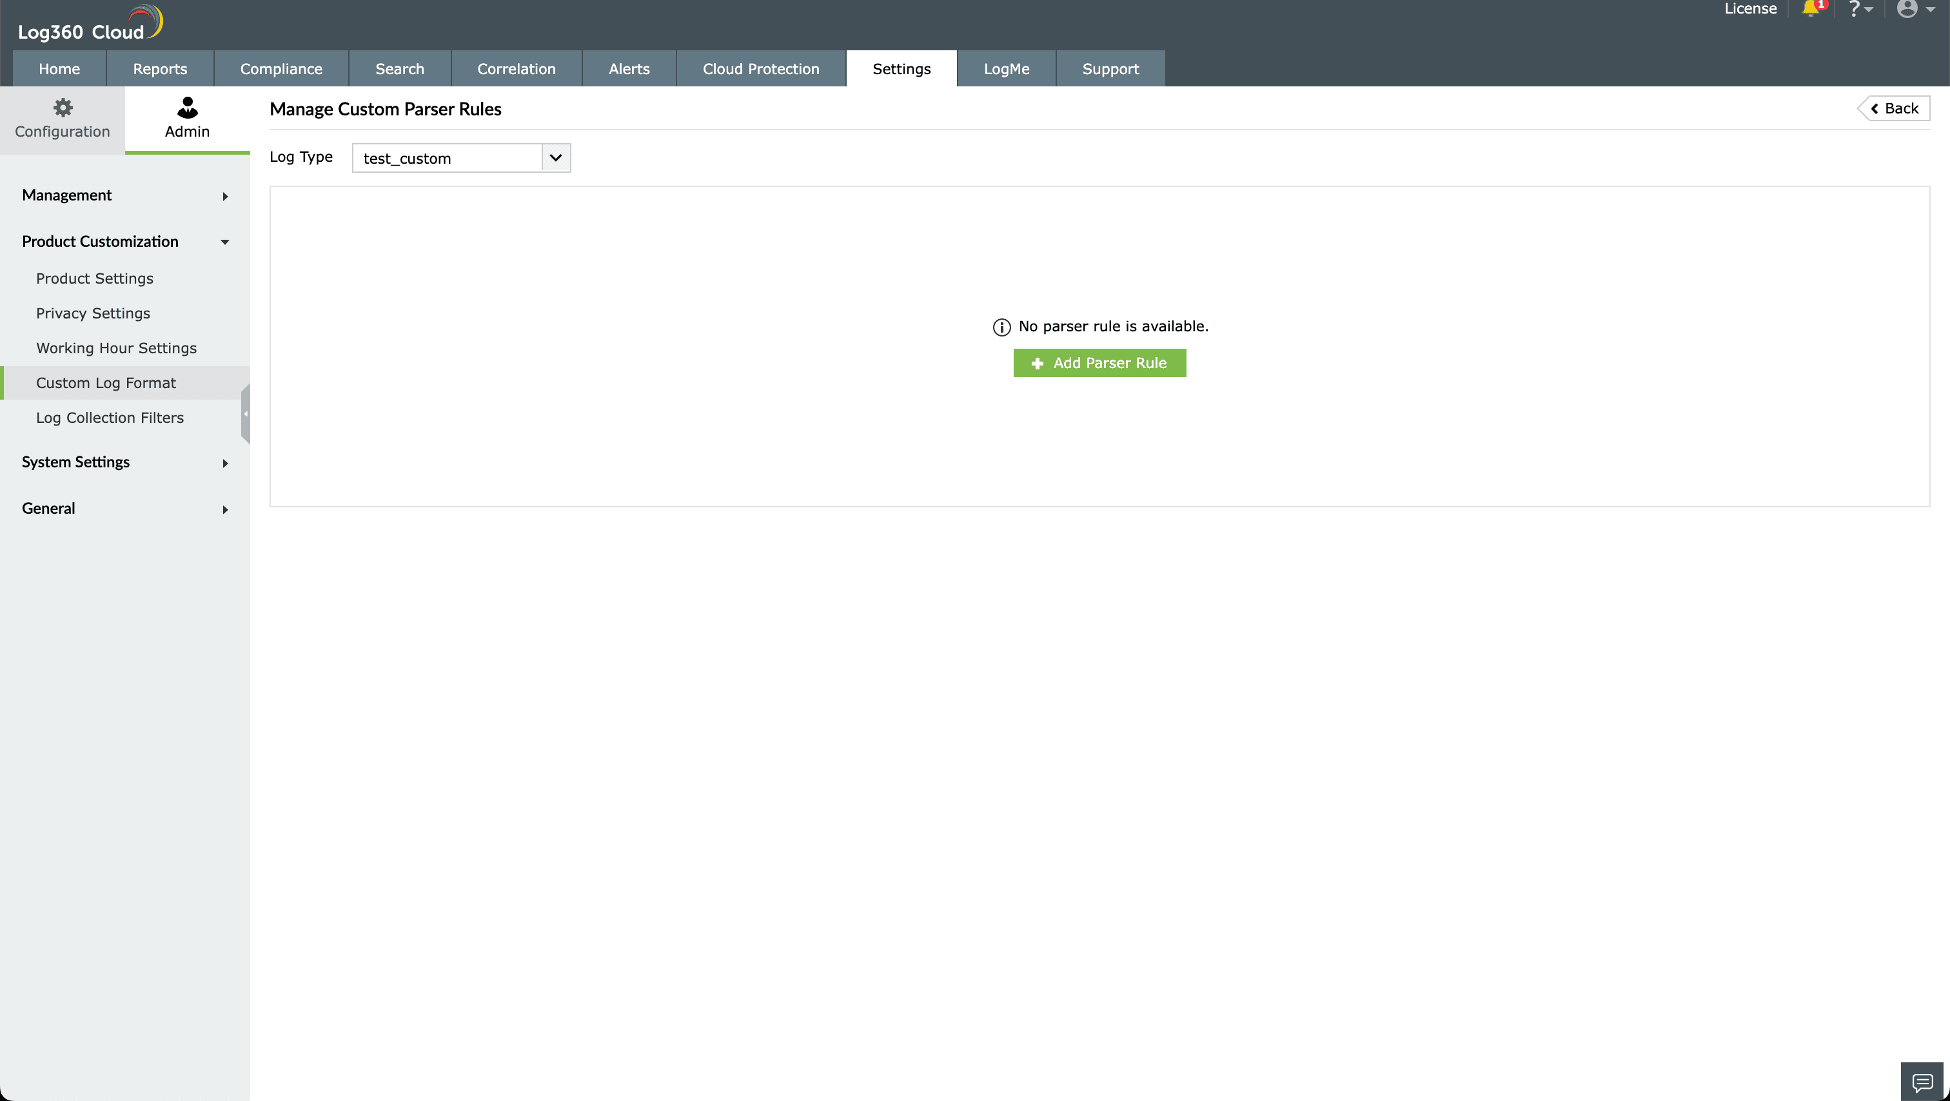Click the Add Parser Rule button
This screenshot has height=1101, width=1950.
[1099, 362]
